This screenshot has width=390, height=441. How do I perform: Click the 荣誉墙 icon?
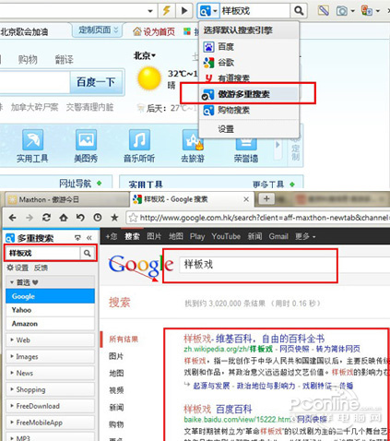pyautogui.click(x=246, y=143)
